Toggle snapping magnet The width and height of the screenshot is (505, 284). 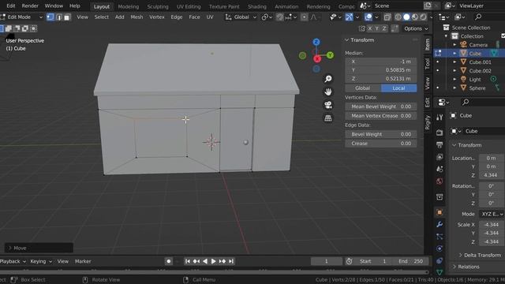point(279,17)
